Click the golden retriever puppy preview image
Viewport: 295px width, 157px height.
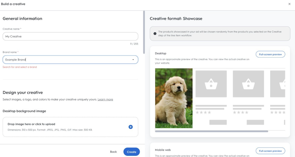click(x=174, y=98)
